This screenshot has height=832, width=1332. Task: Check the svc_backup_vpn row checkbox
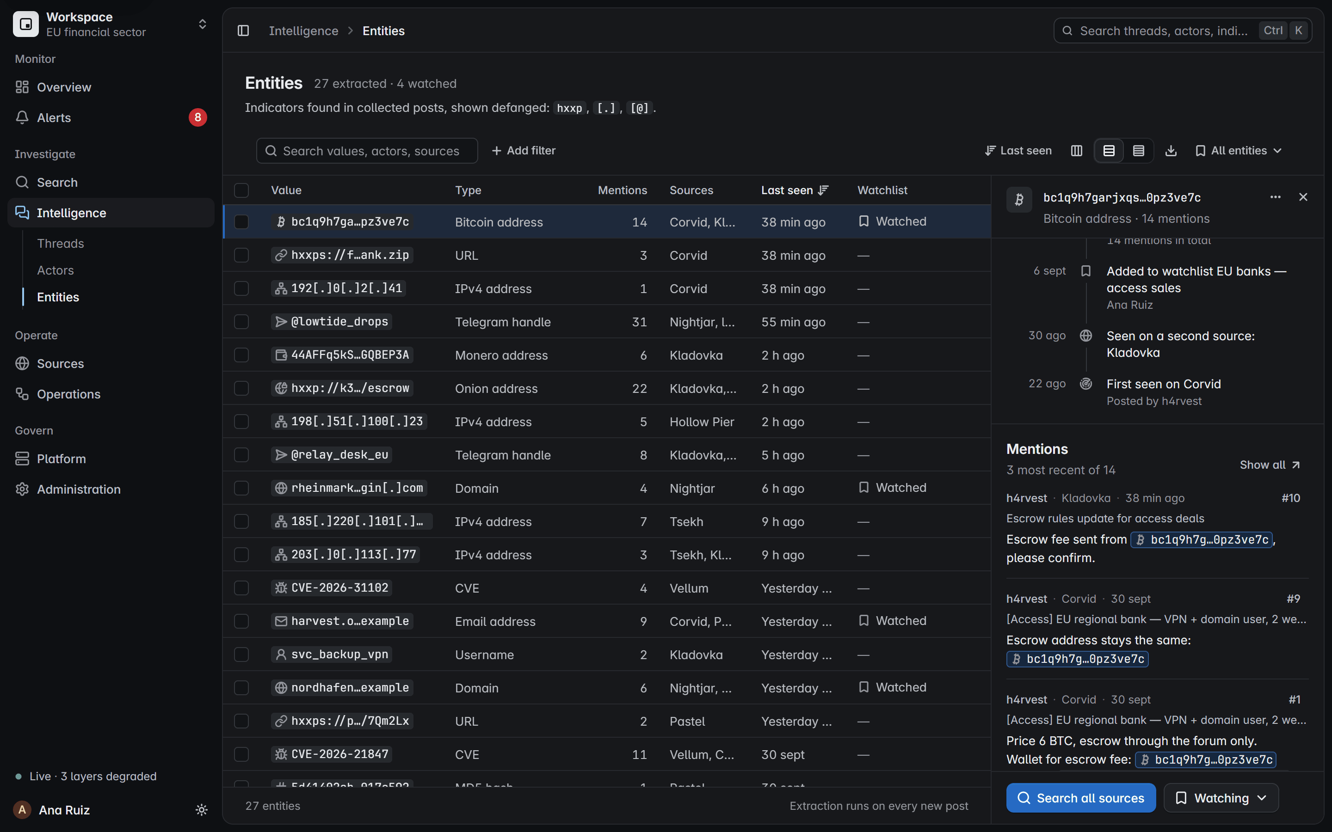tap(241, 654)
